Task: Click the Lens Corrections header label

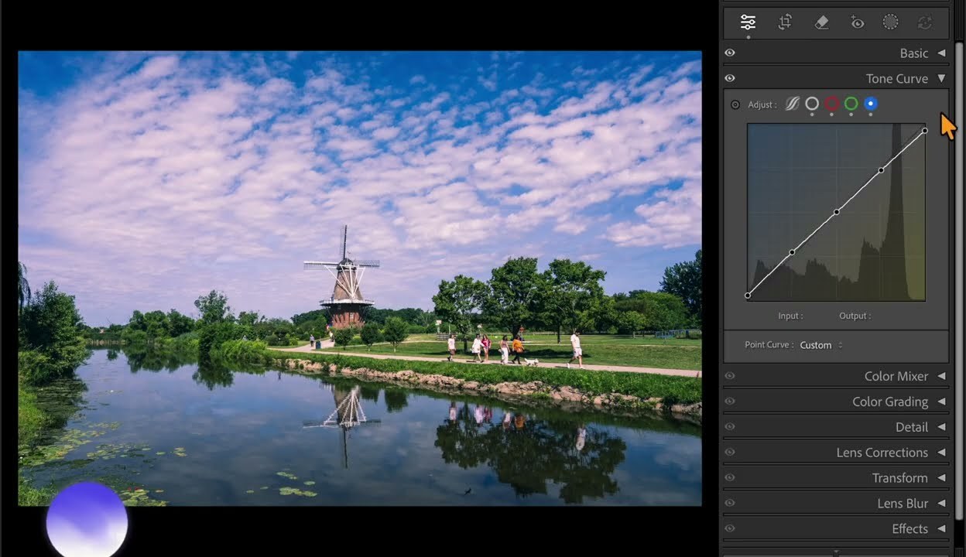Action: [882, 453]
